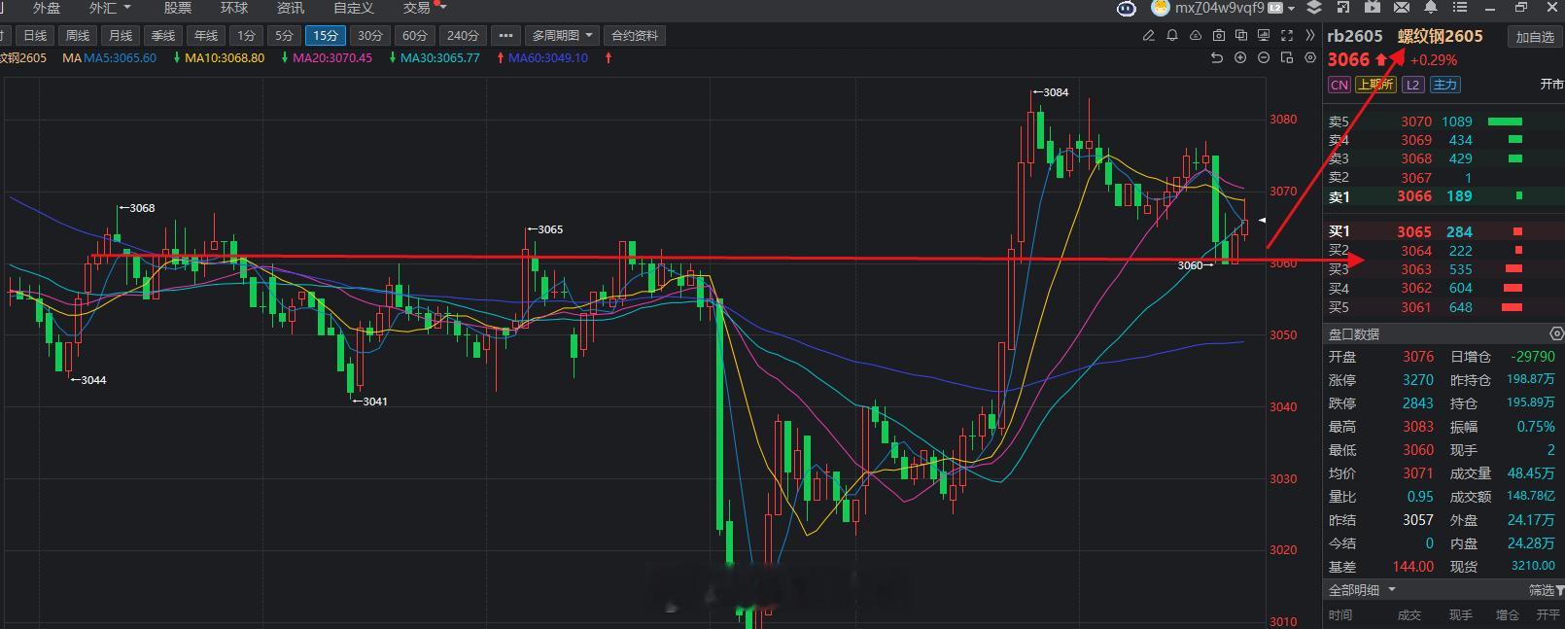The height and width of the screenshot is (629, 1565).
Task: Click the overlay compare windows icon
Action: (1241, 35)
